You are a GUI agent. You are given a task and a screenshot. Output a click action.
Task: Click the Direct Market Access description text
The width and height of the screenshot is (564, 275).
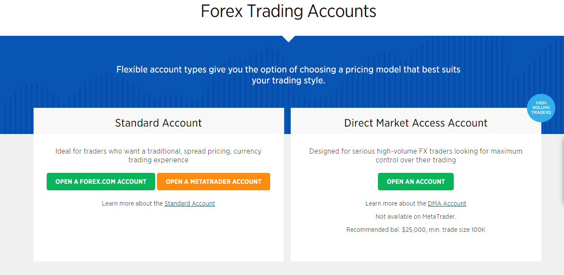[415, 155]
